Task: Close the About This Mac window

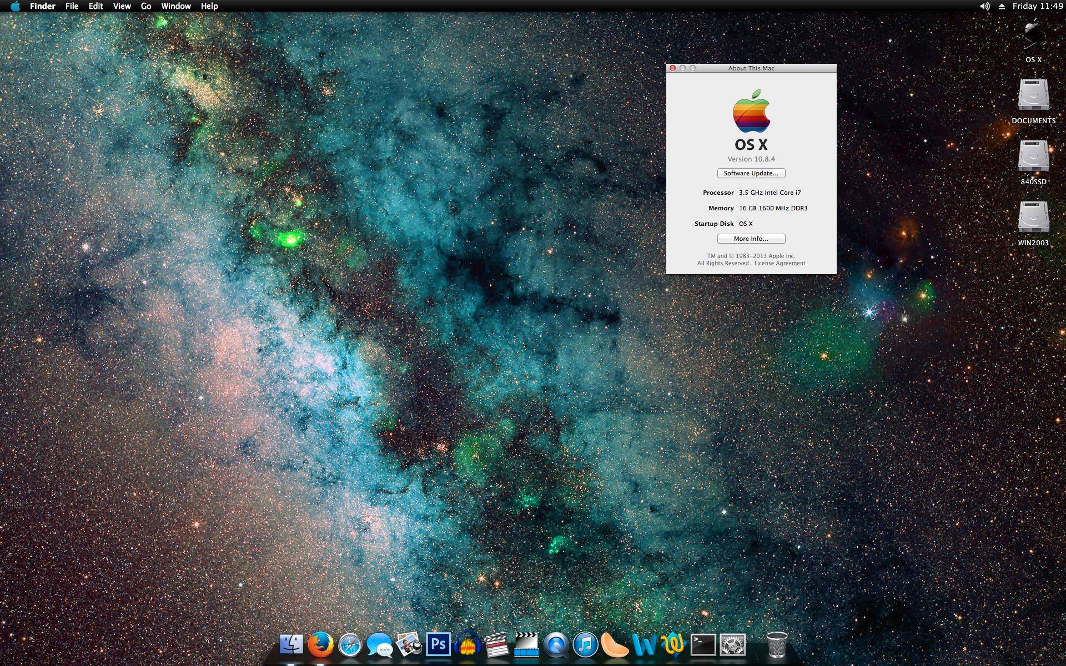Action: (x=673, y=68)
